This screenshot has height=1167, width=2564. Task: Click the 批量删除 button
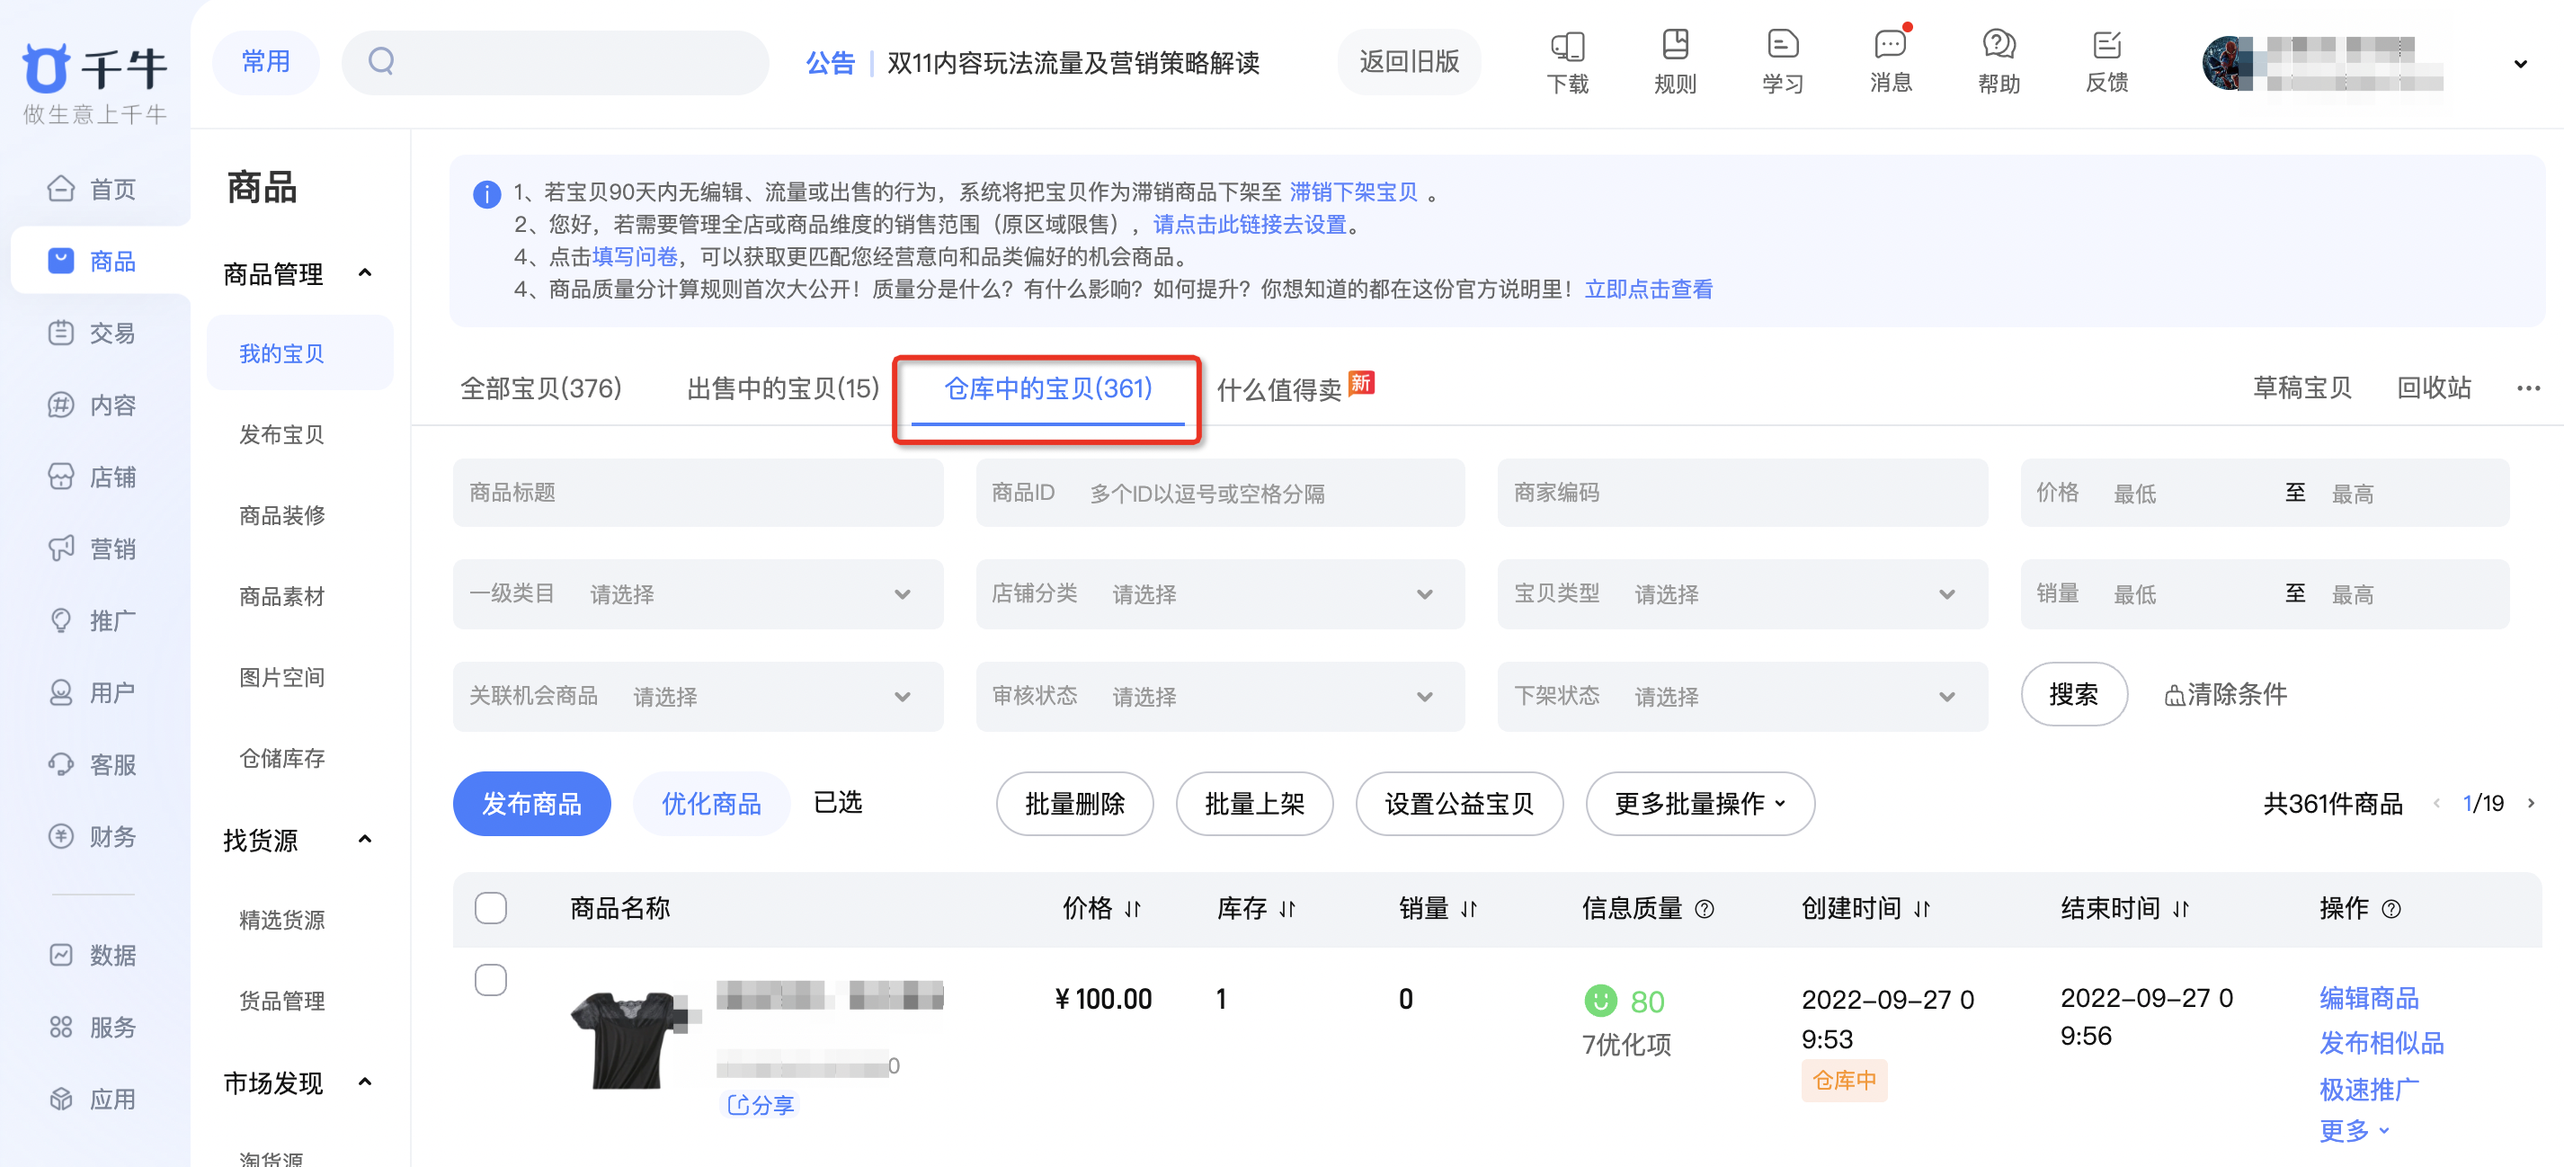(1075, 804)
